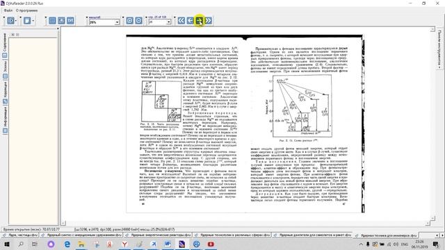The height and width of the screenshot is (250, 445).
Task: Click the DjVuReader taskbar icon
Action: coord(182,244)
